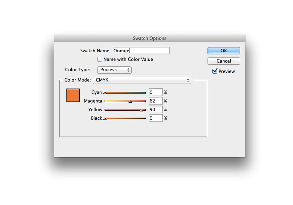Click the Cyan slider track

pyautogui.click(x=125, y=93)
